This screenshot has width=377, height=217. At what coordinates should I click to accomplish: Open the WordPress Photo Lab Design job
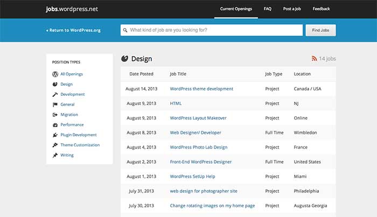(199, 148)
